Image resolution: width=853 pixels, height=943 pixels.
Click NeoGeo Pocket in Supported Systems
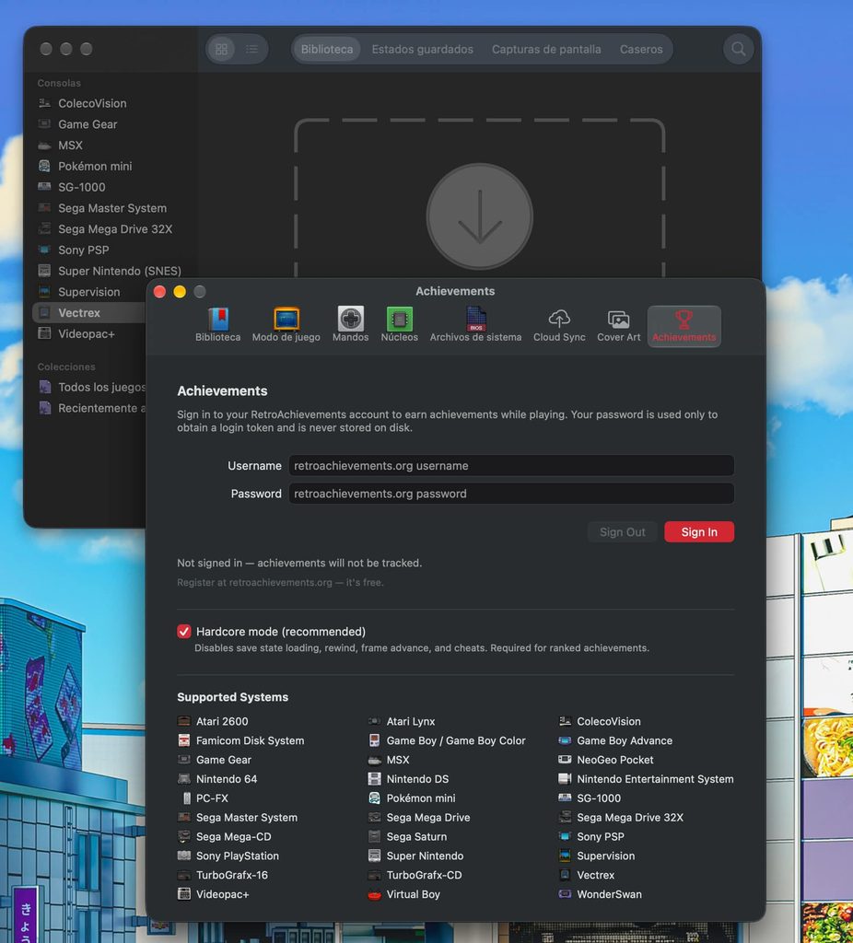tap(606, 760)
